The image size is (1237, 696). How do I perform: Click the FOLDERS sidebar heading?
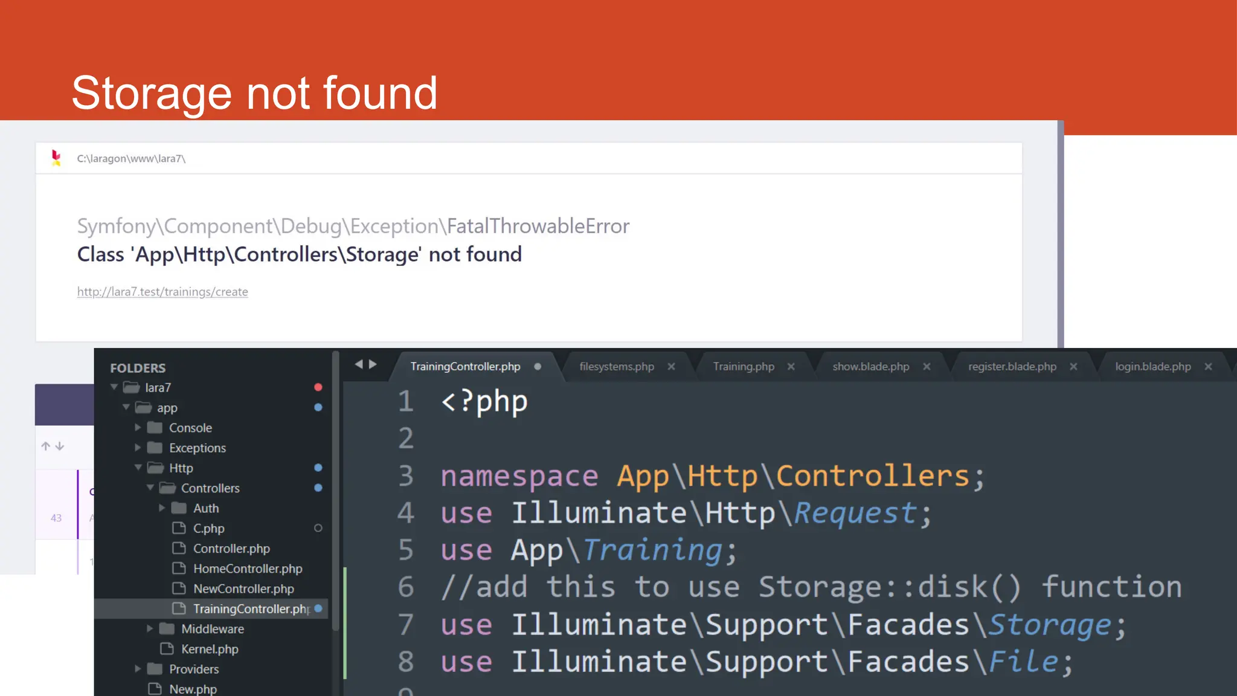pos(138,368)
